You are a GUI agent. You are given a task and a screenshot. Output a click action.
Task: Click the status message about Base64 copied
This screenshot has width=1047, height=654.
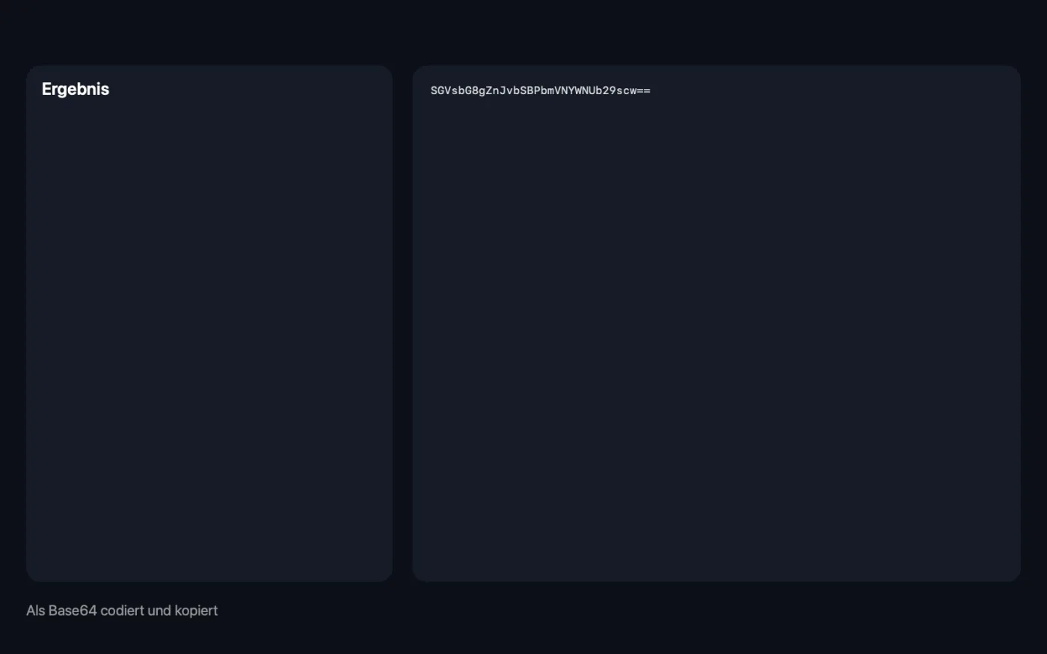coord(122,611)
